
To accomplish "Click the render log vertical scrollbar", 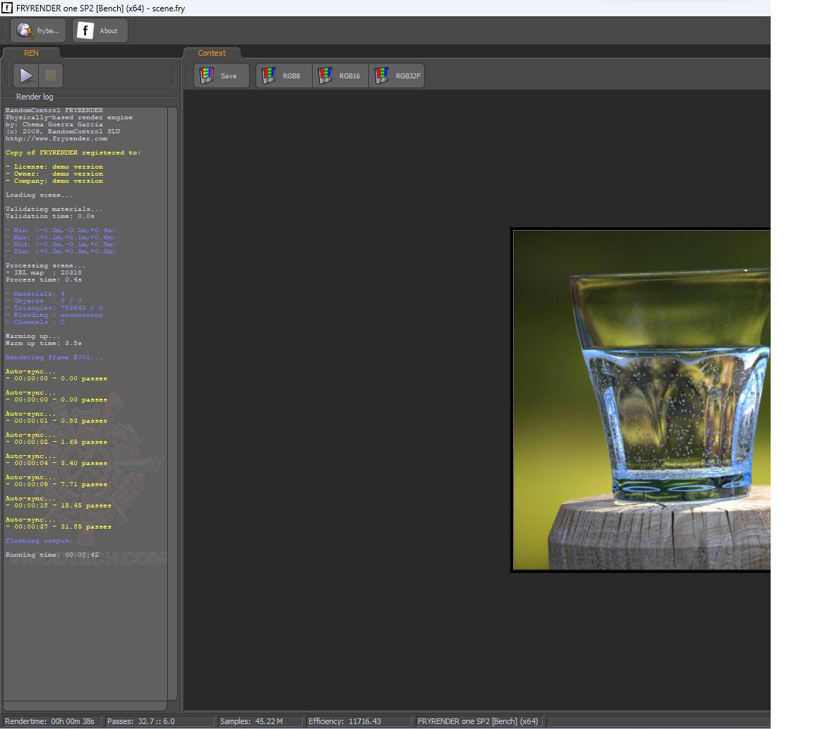I will tap(173, 404).
